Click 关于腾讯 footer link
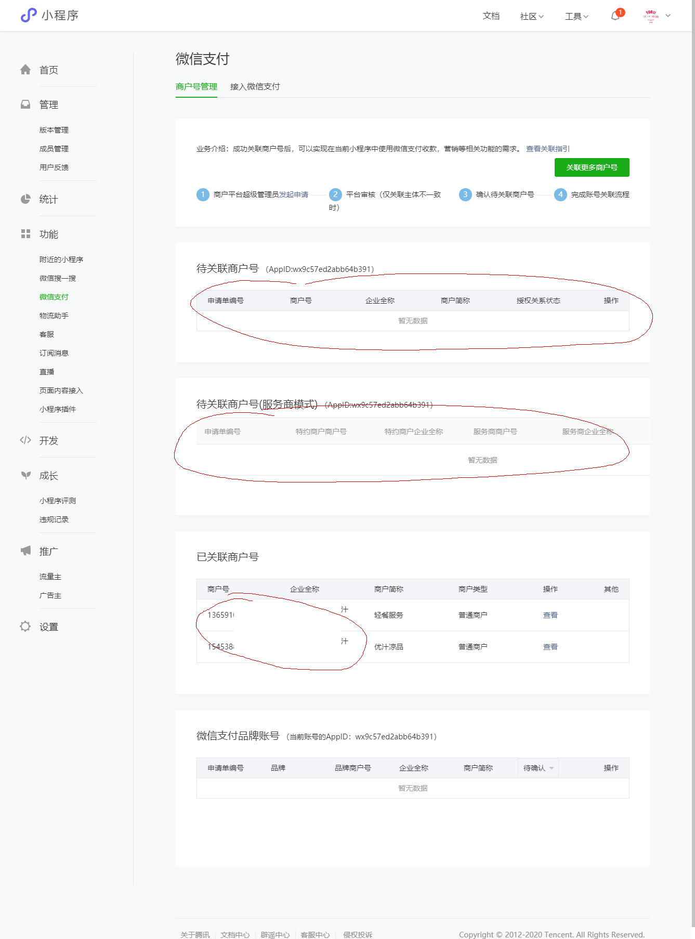Screen dimensions: 695x939 195,934
